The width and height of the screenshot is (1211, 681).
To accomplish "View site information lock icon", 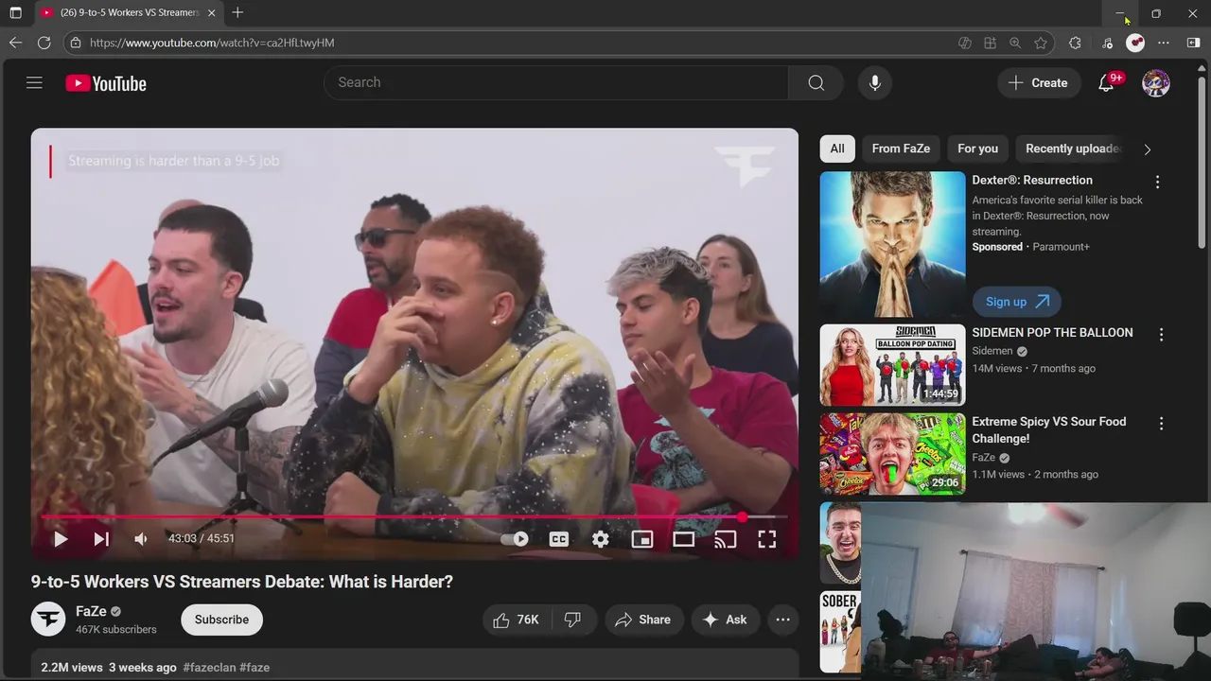I will pos(76,43).
